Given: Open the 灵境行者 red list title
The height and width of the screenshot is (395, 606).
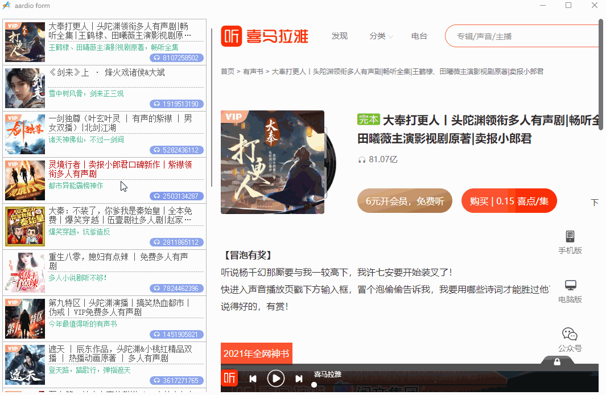Looking at the screenshot, I should (121, 169).
